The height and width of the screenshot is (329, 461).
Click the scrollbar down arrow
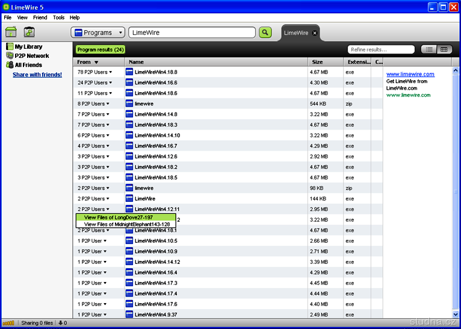pos(456,315)
